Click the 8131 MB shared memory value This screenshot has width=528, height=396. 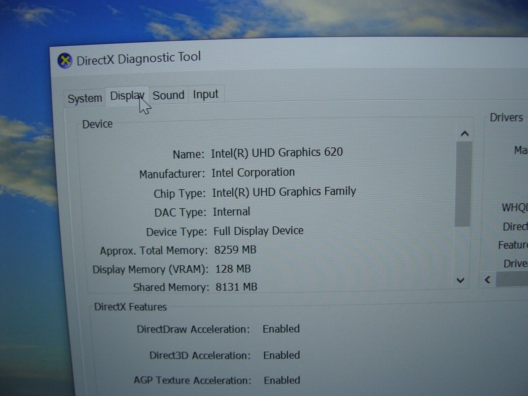click(x=236, y=287)
